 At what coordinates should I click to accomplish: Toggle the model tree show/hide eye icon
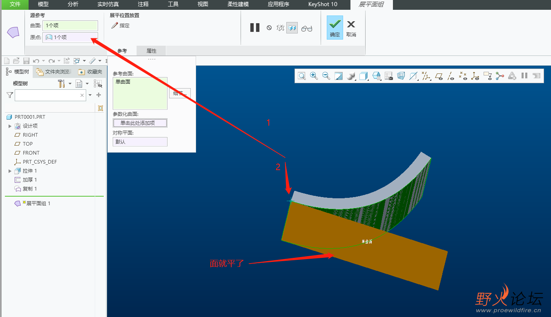pyautogui.click(x=98, y=84)
